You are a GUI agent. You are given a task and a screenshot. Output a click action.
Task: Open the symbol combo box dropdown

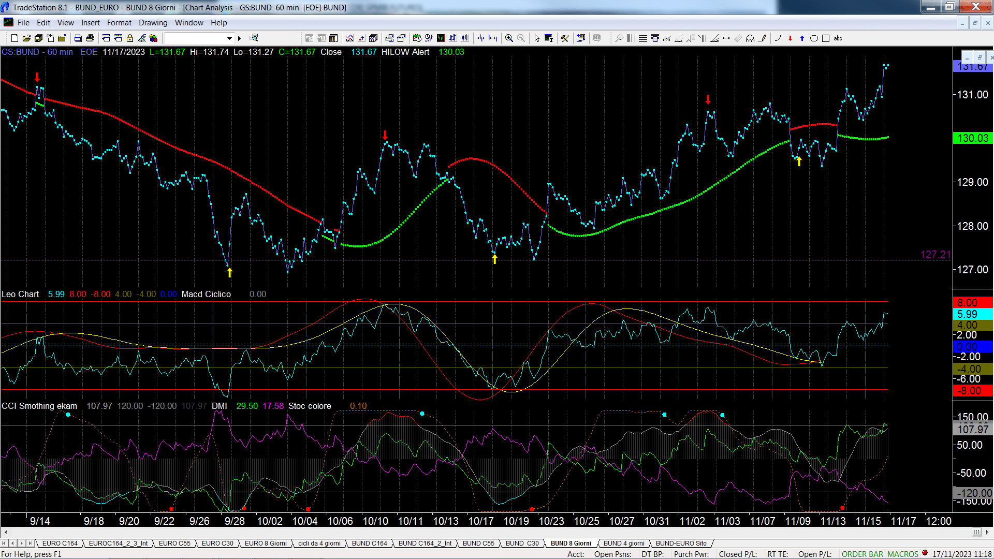click(x=229, y=38)
